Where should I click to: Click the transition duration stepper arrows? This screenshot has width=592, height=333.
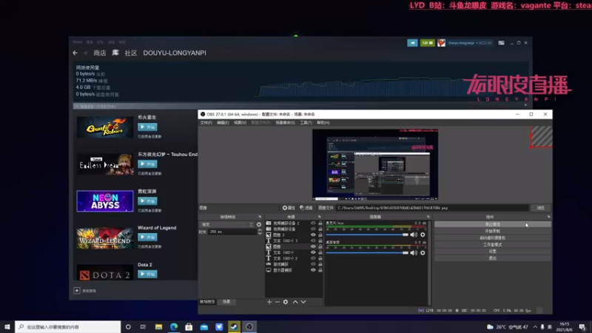tap(260, 232)
